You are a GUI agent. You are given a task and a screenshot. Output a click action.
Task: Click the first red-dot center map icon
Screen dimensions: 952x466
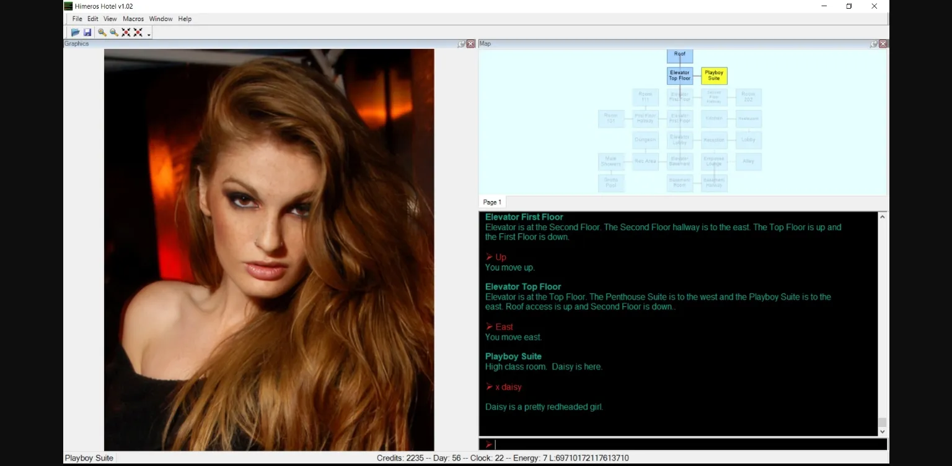[x=126, y=32]
